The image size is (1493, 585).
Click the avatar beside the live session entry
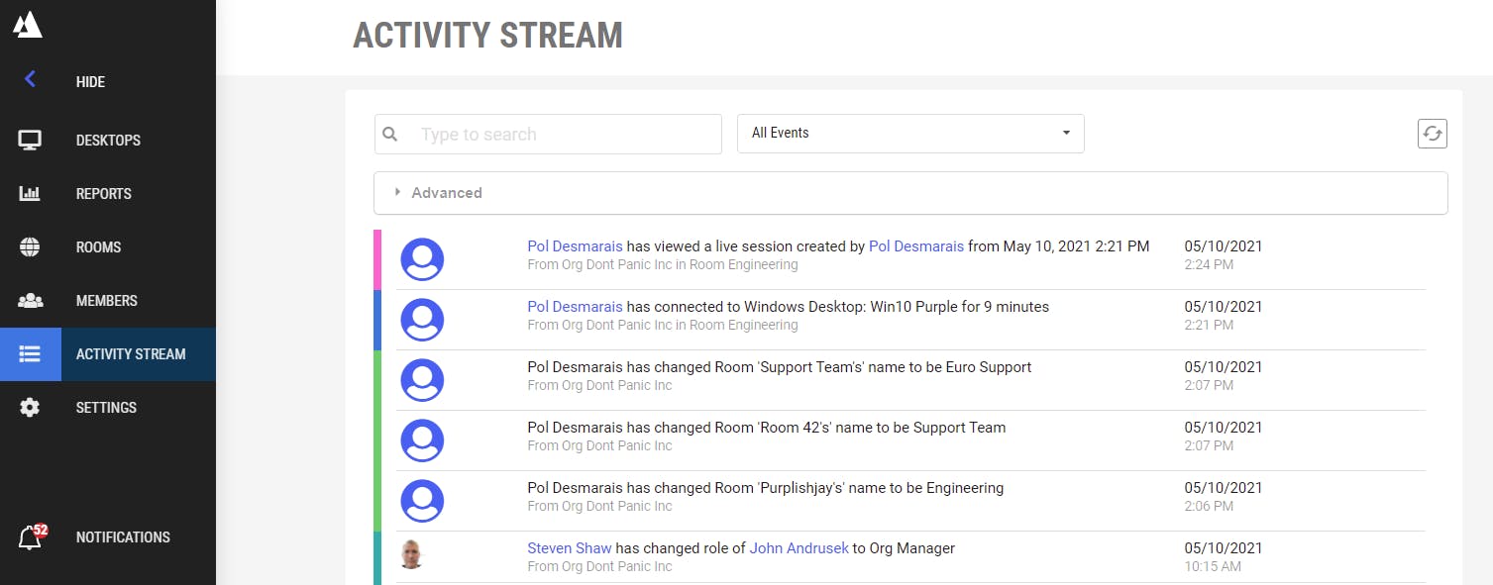point(422,259)
